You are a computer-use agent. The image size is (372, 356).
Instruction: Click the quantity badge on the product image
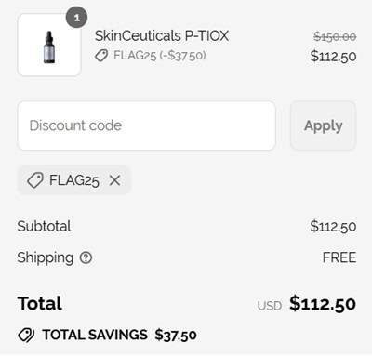click(x=76, y=18)
